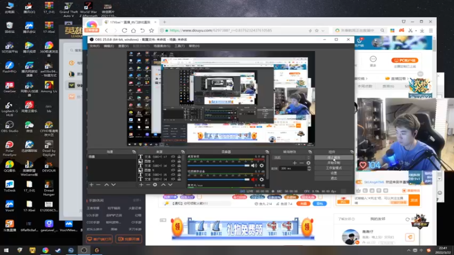Mute Desktop Audio speaker in mixer
454x255 pixels.
point(254,165)
